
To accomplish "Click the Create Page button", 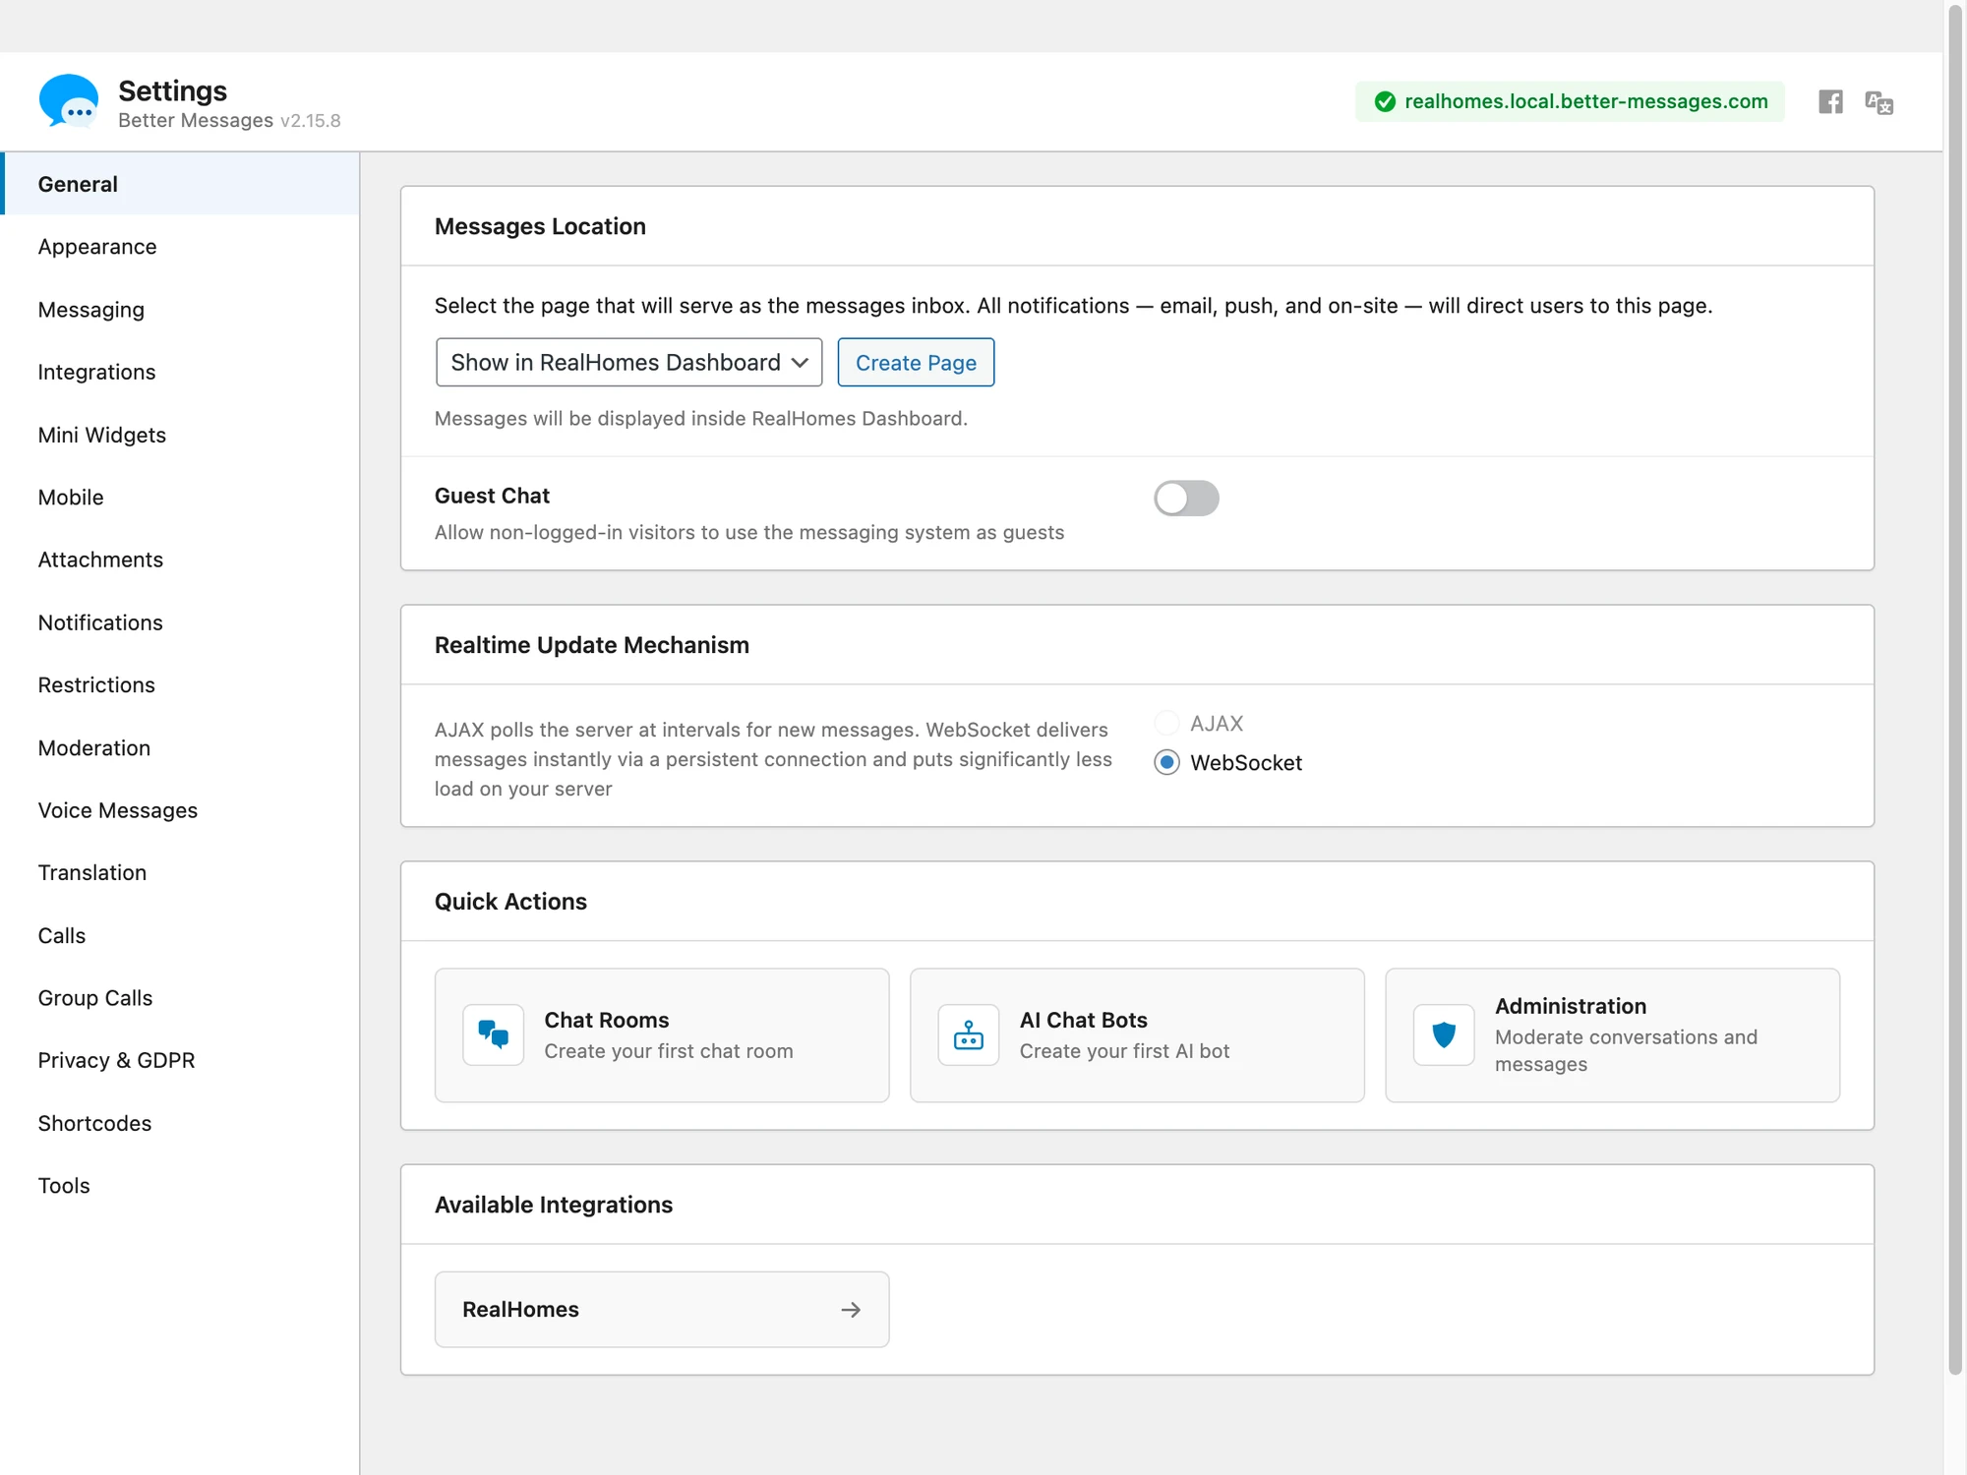I will [916, 362].
